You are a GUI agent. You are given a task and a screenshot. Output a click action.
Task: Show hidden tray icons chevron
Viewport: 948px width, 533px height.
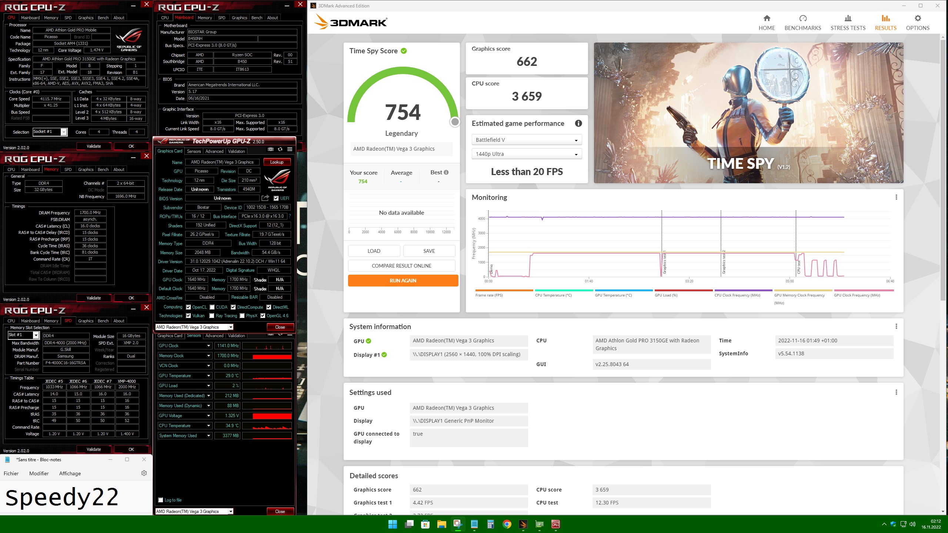[x=884, y=524]
